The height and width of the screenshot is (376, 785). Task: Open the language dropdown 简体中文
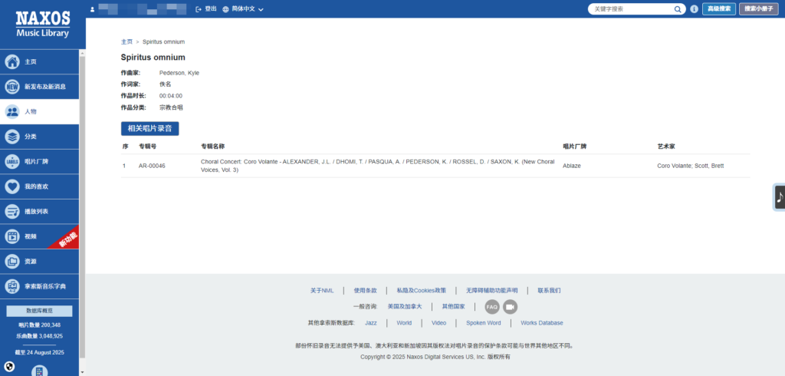click(x=242, y=9)
